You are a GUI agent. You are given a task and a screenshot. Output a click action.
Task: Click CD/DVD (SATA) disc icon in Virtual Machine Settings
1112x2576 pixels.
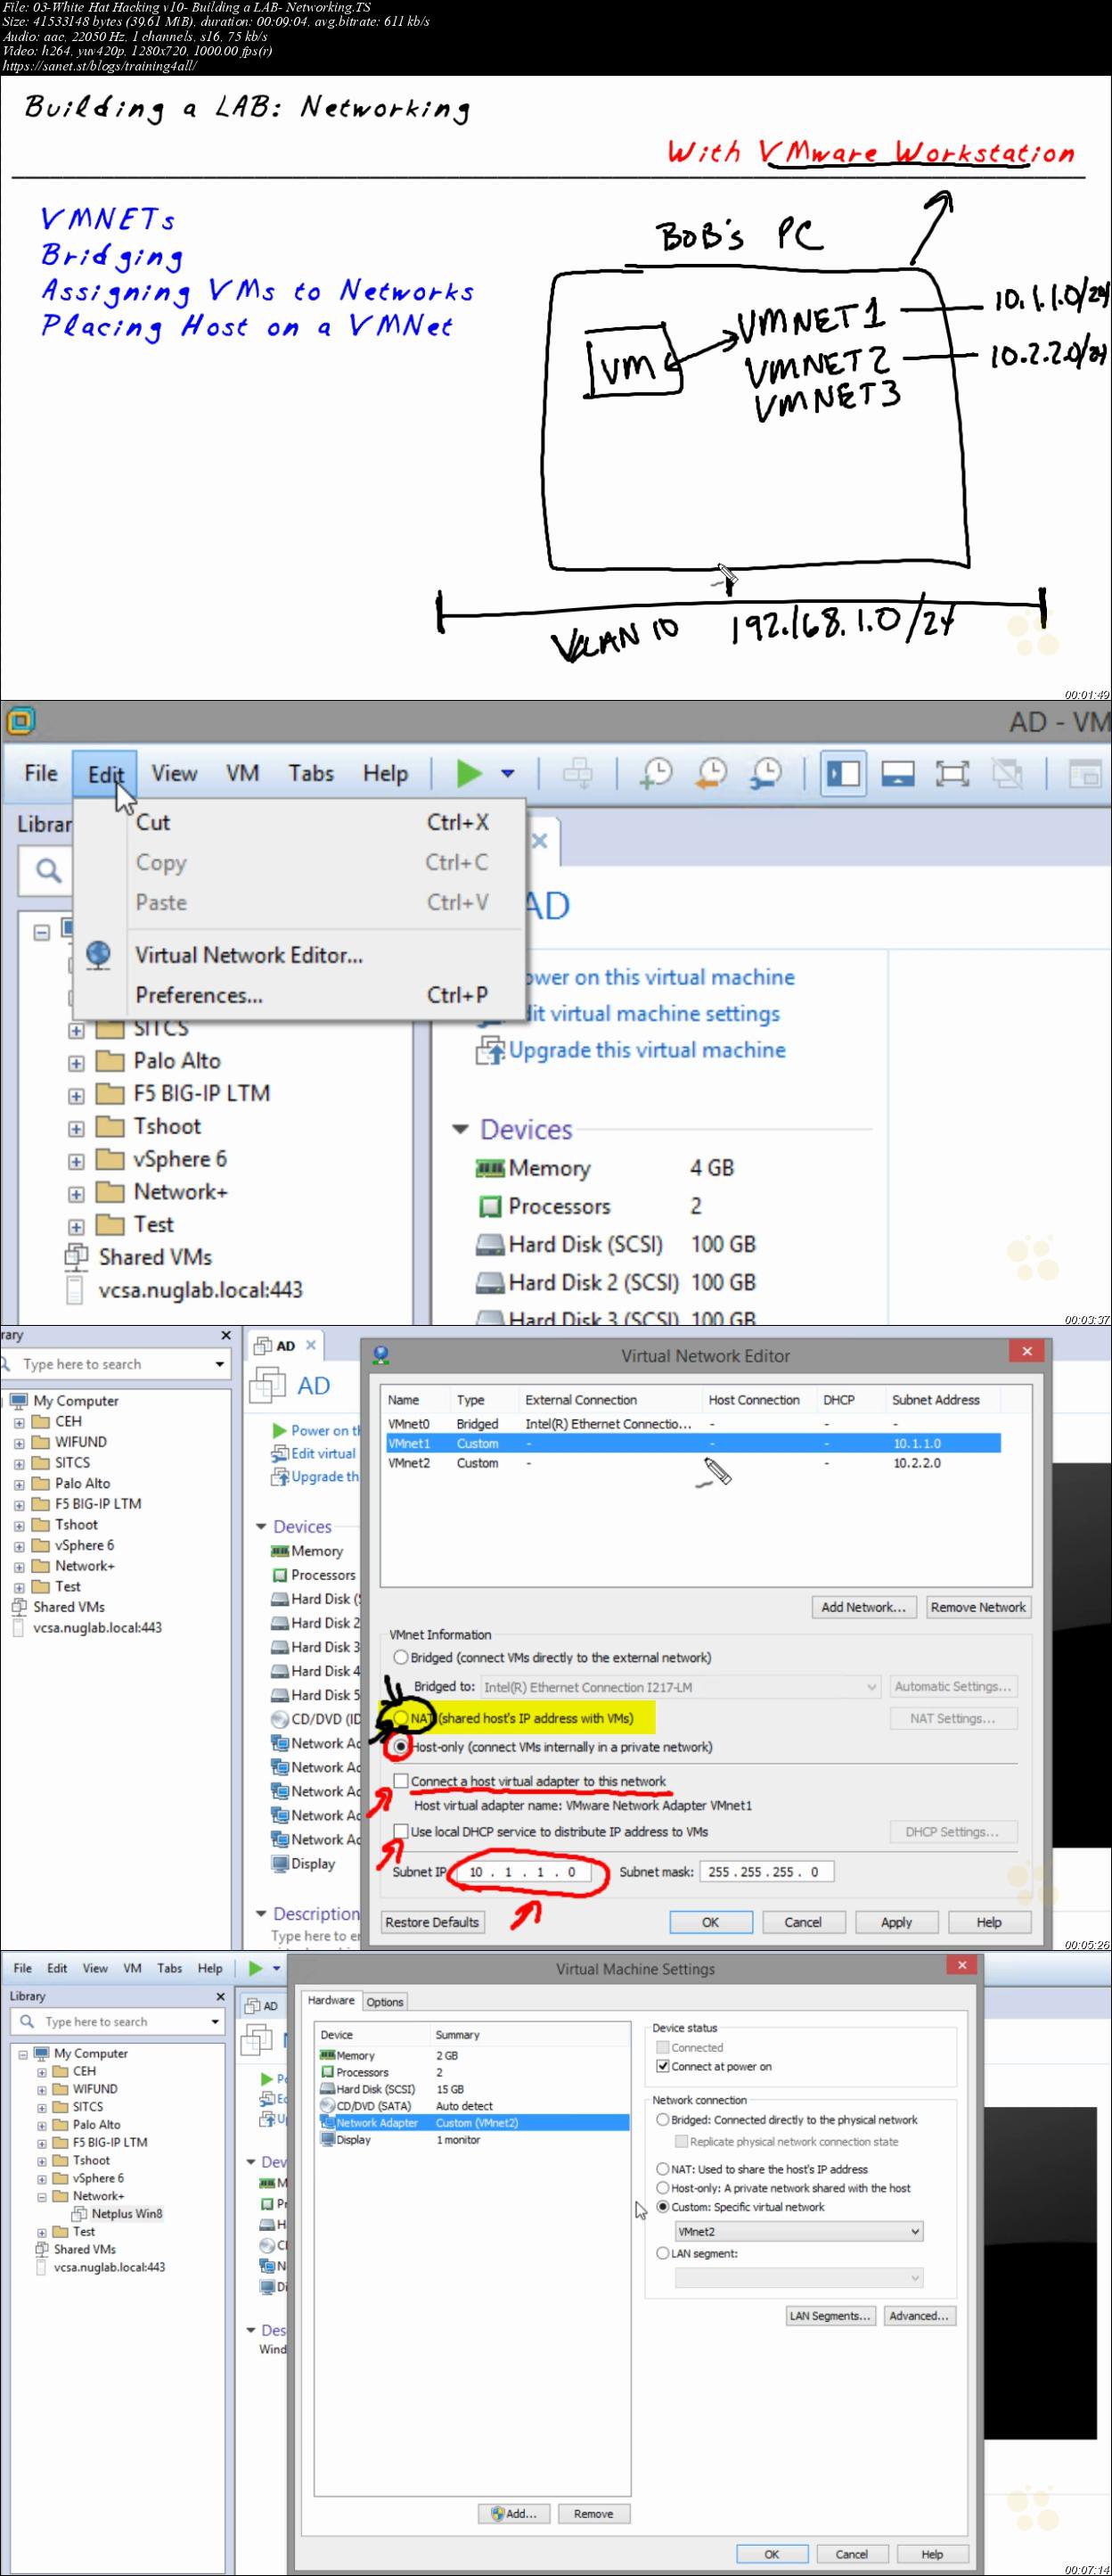(x=328, y=2105)
